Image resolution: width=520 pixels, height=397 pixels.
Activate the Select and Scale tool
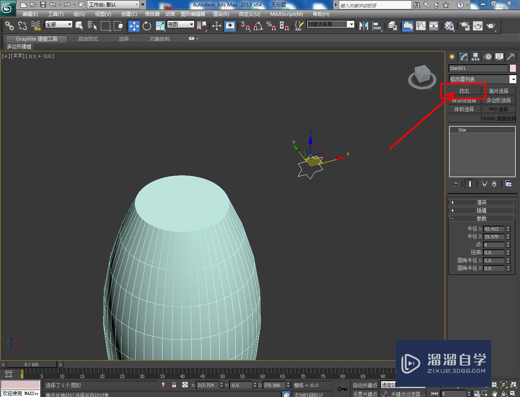(160, 26)
